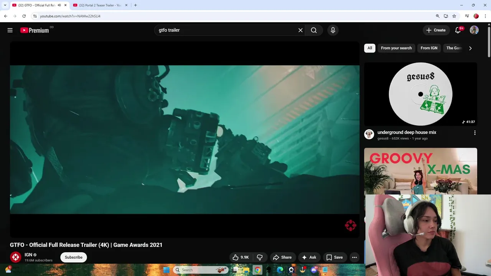This screenshot has height=276, width=491.
Task: Click the Ask button
Action: click(309, 257)
